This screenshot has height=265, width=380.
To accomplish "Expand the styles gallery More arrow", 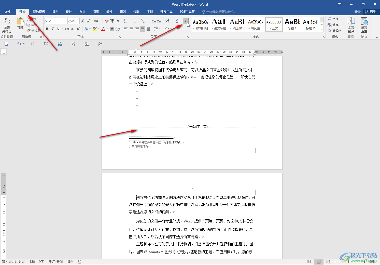I will (x=322, y=30).
